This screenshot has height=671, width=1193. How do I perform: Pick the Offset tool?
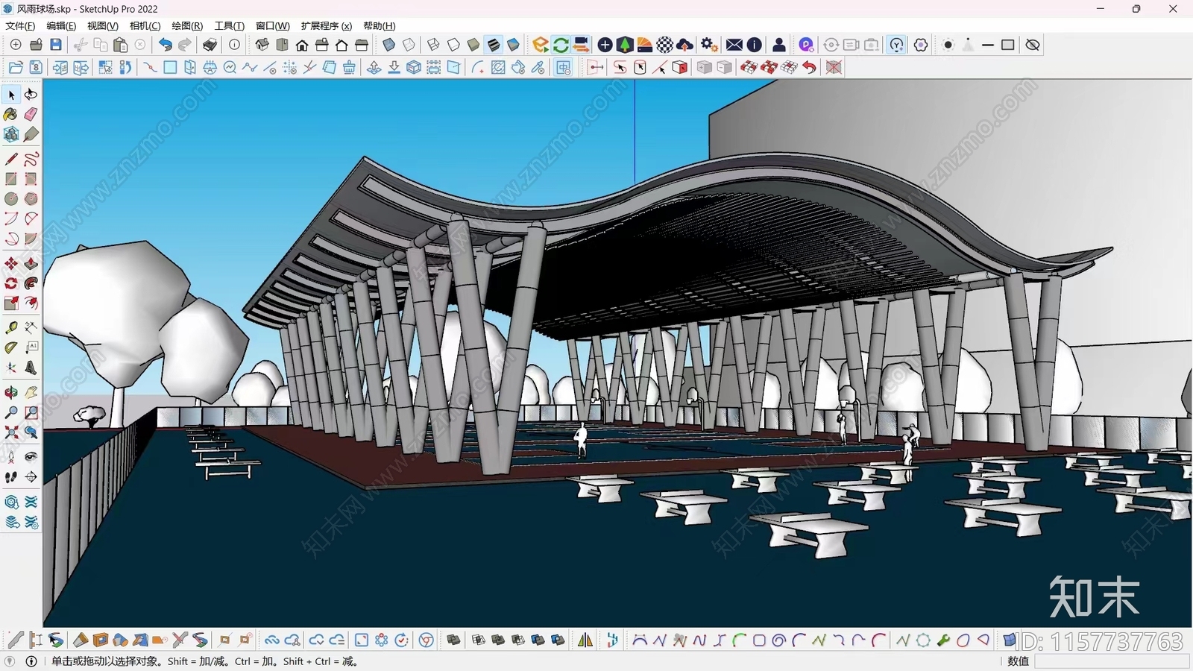[31, 303]
